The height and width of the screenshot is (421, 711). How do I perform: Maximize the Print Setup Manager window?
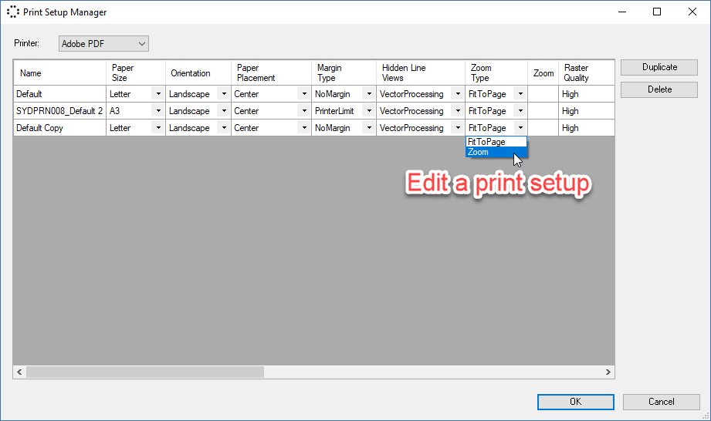657,12
